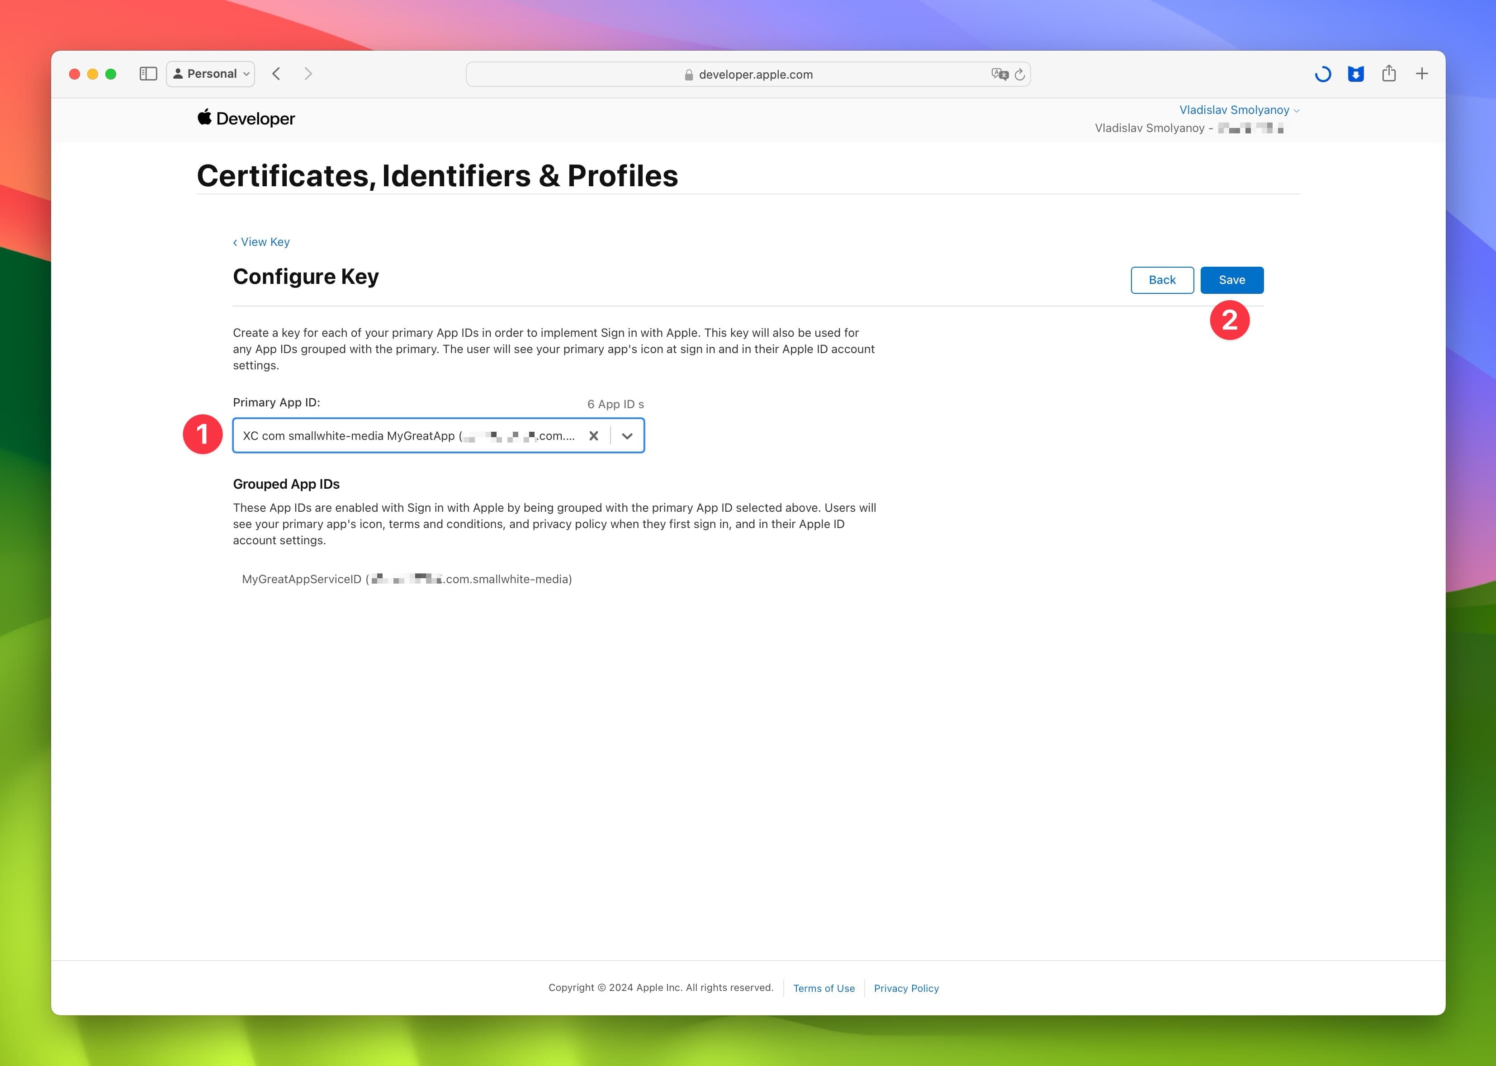
Task: Click the Back button
Action: [1162, 280]
